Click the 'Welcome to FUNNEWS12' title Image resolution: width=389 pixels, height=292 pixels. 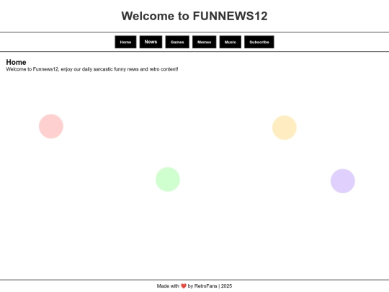tap(194, 16)
